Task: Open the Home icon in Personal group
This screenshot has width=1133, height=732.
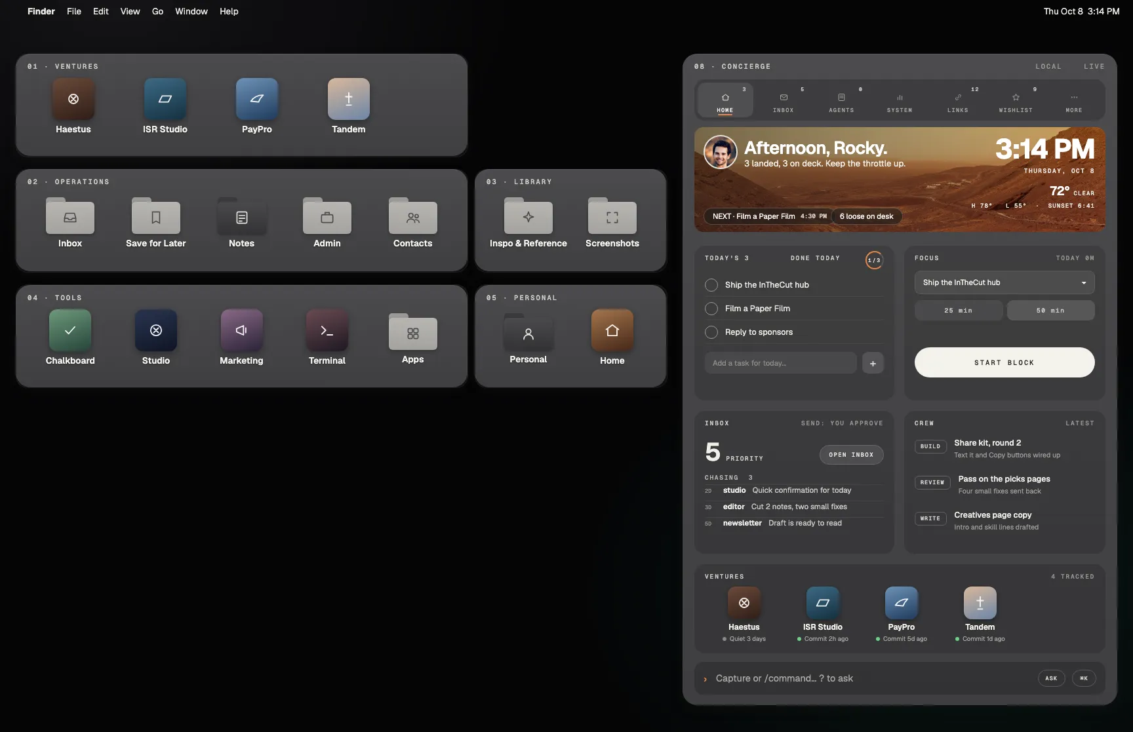Action: pos(612,330)
